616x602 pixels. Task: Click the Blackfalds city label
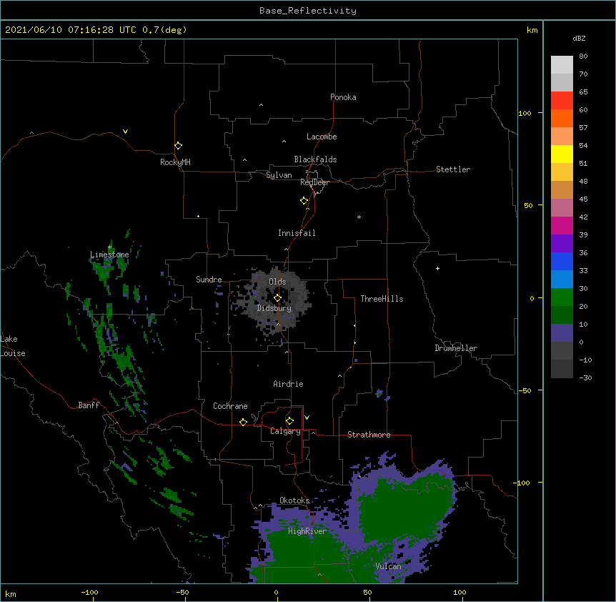pyautogui.click(x=315, y=159)
